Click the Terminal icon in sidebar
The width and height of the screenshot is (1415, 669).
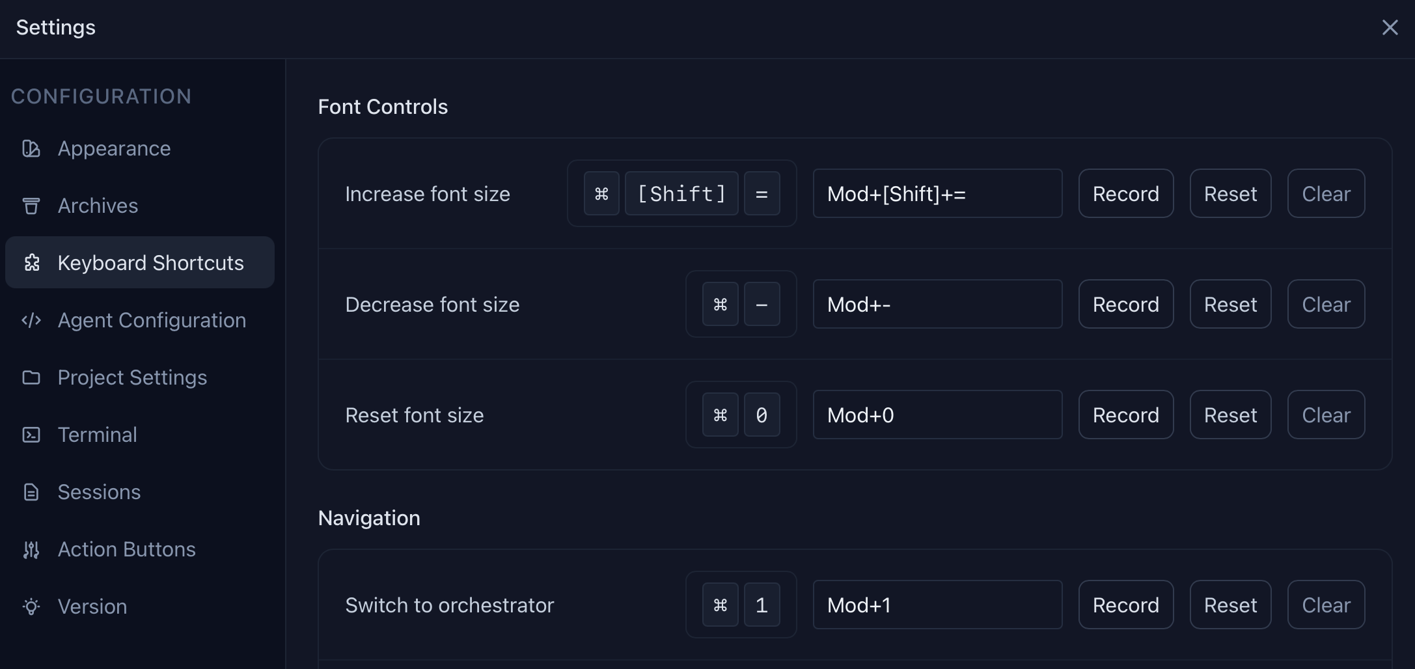coord(31,435)
